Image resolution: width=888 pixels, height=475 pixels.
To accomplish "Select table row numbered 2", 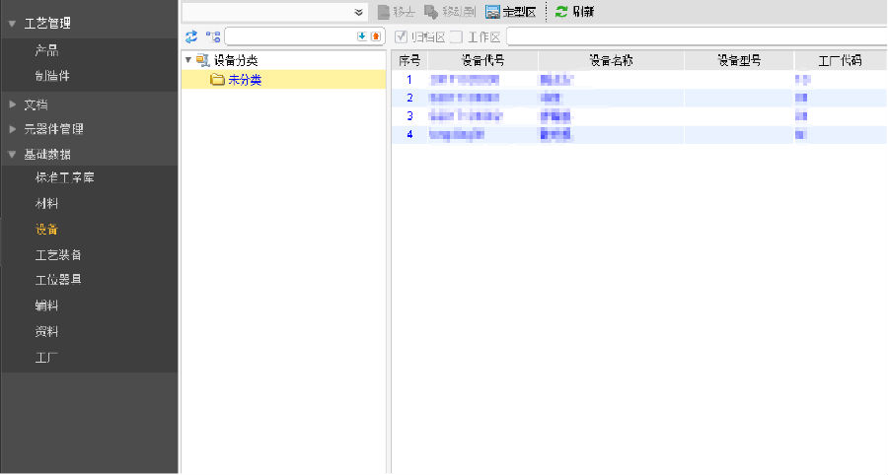I will [639, 98].
